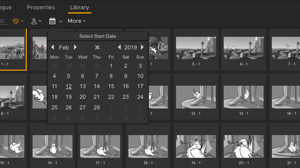Switch to the Properties tab
Image resolution: width=300 pixels, height=168 pixels.
(41, 7)
